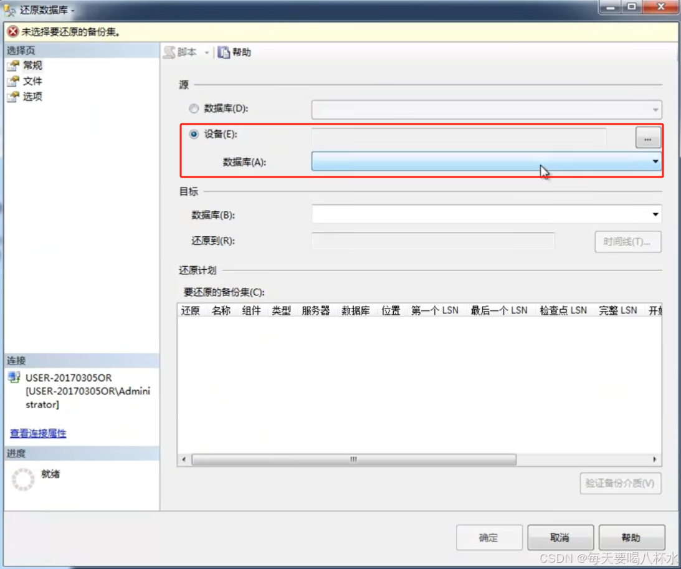Click the right scroll arrow of the backup sets grid
Screen dimensions: 681x569
point(654,459)
